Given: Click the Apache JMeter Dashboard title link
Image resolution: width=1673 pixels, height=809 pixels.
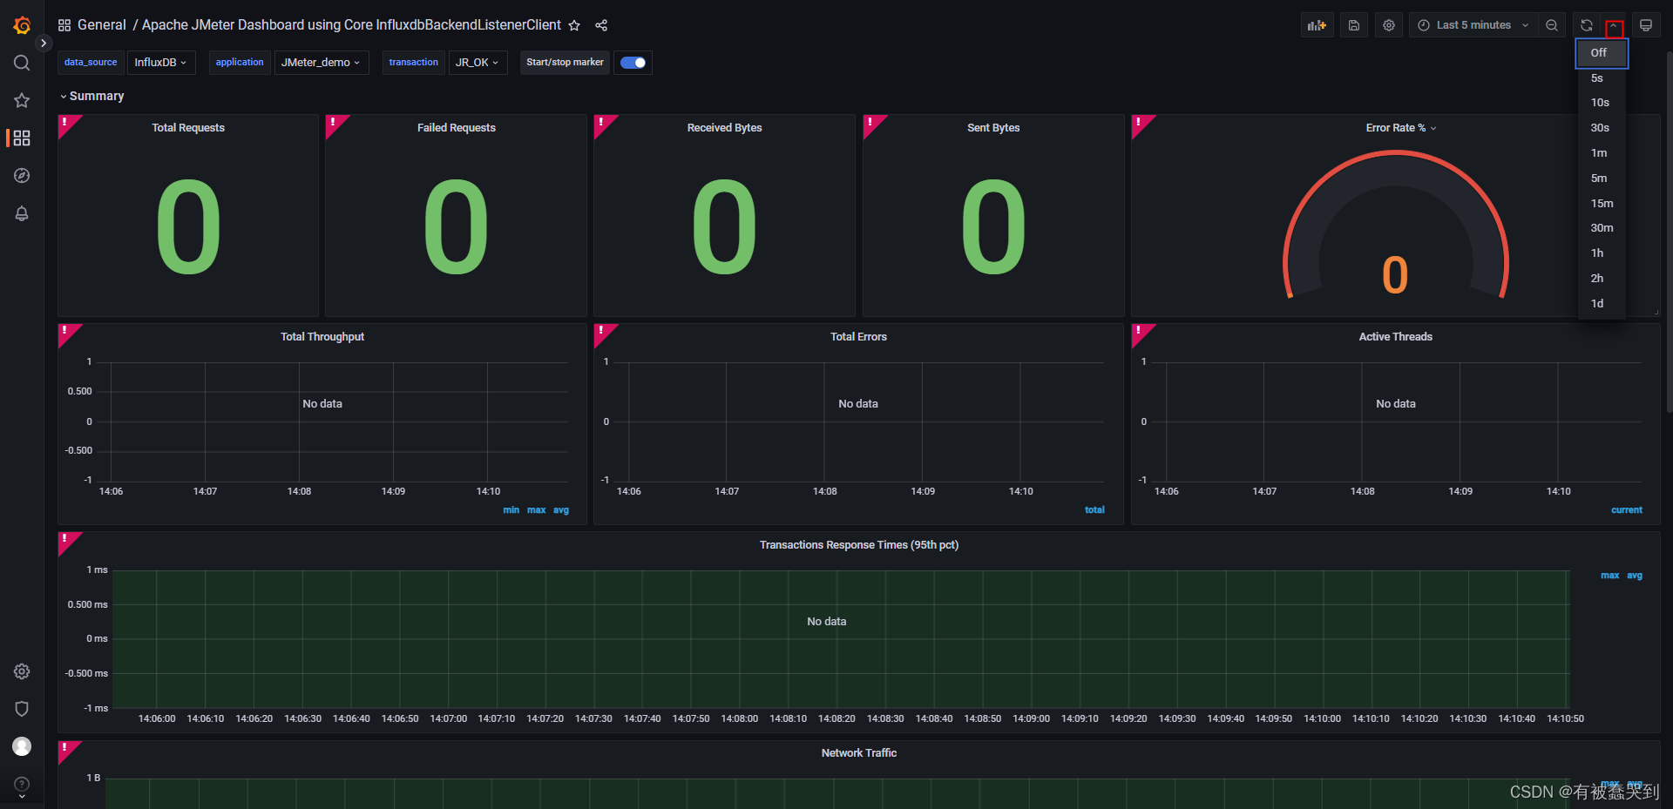Looking at the screenshot, I should [x=351, y=25].
